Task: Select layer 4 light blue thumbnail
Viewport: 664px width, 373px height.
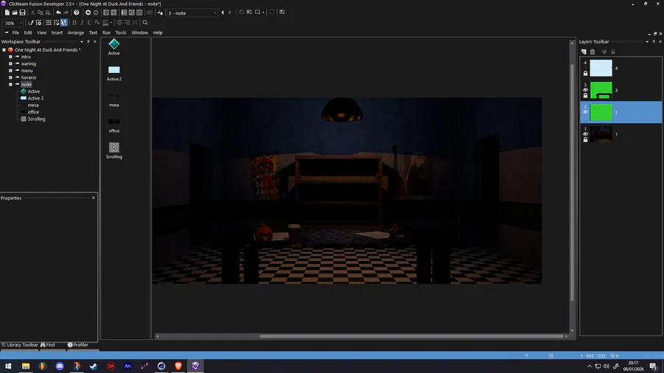Action: tap(601, 68)
